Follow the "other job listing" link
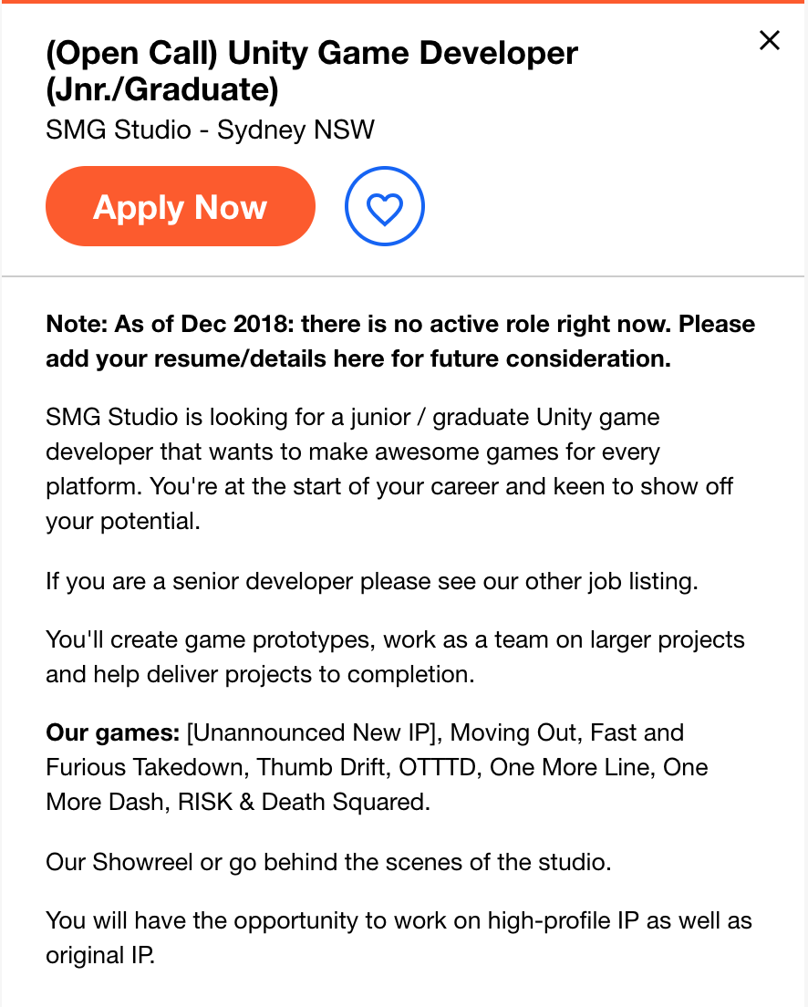Viewport: 808px width, 1007px height. 611,581
